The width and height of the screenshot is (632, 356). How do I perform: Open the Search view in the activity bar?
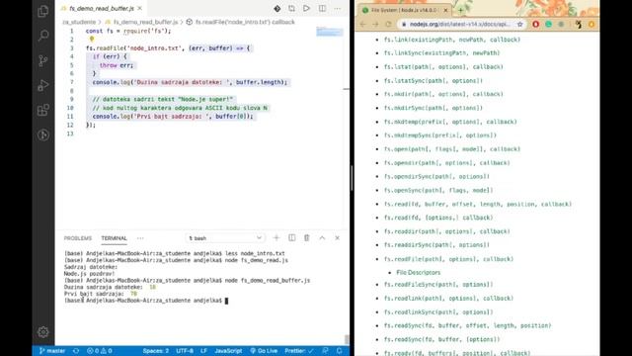43,36
